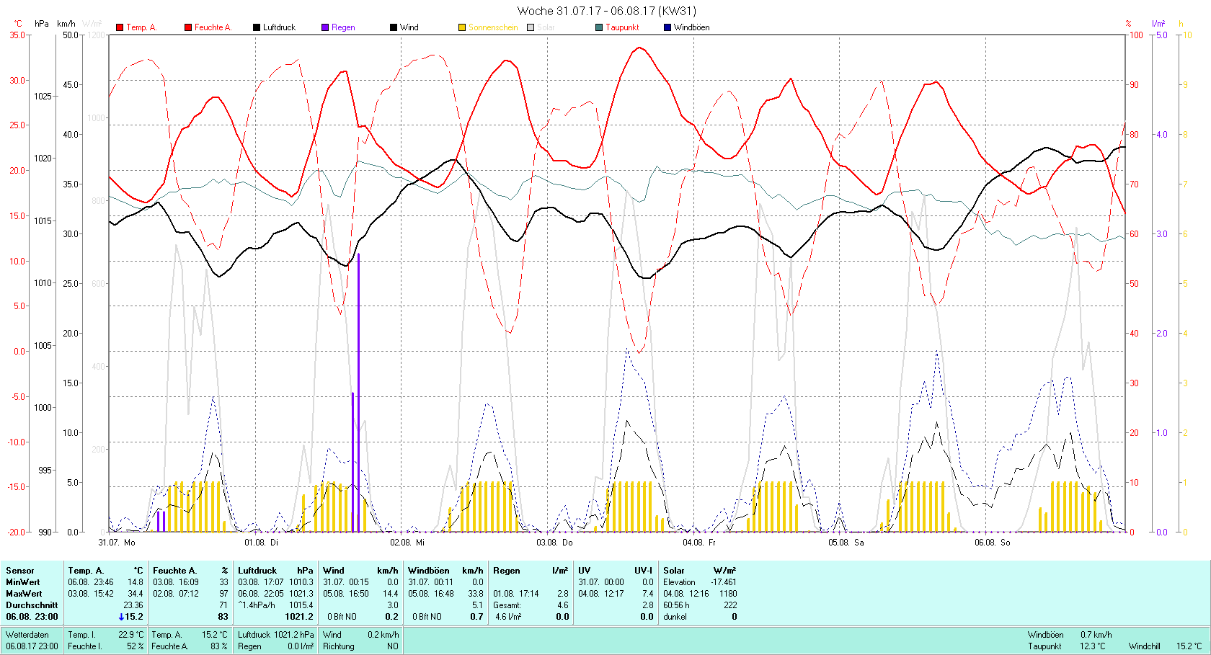Click the max UV value '7.4'
The image size is (1211, 655).
point(647,594)
